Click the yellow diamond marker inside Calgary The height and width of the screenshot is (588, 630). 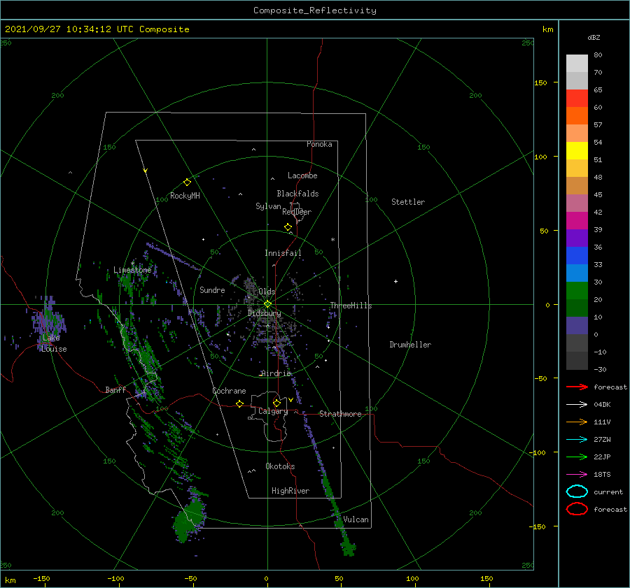(x=276, y=403)
